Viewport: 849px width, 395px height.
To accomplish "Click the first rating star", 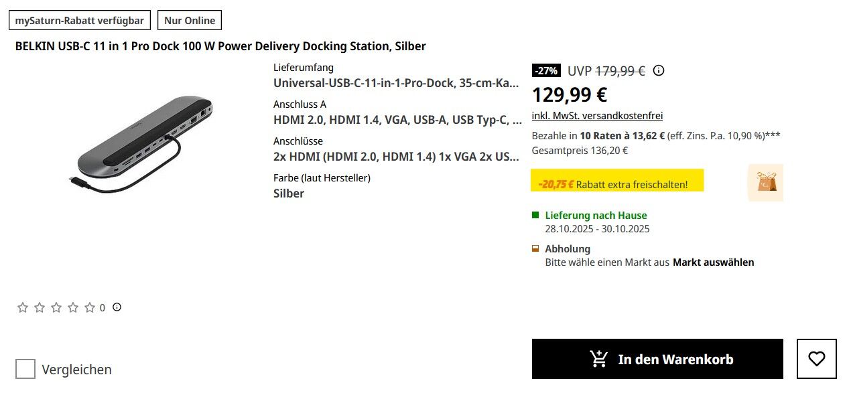I will point(23,307).
